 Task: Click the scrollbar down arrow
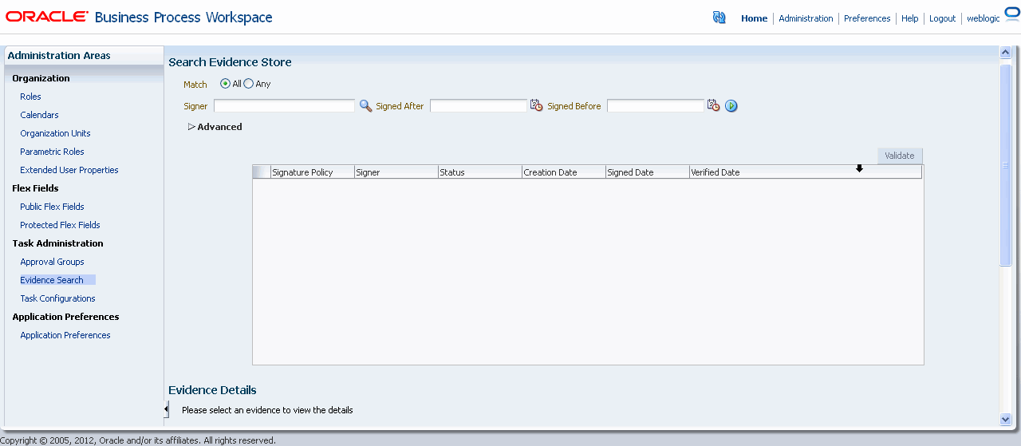tap(1005, 419)
